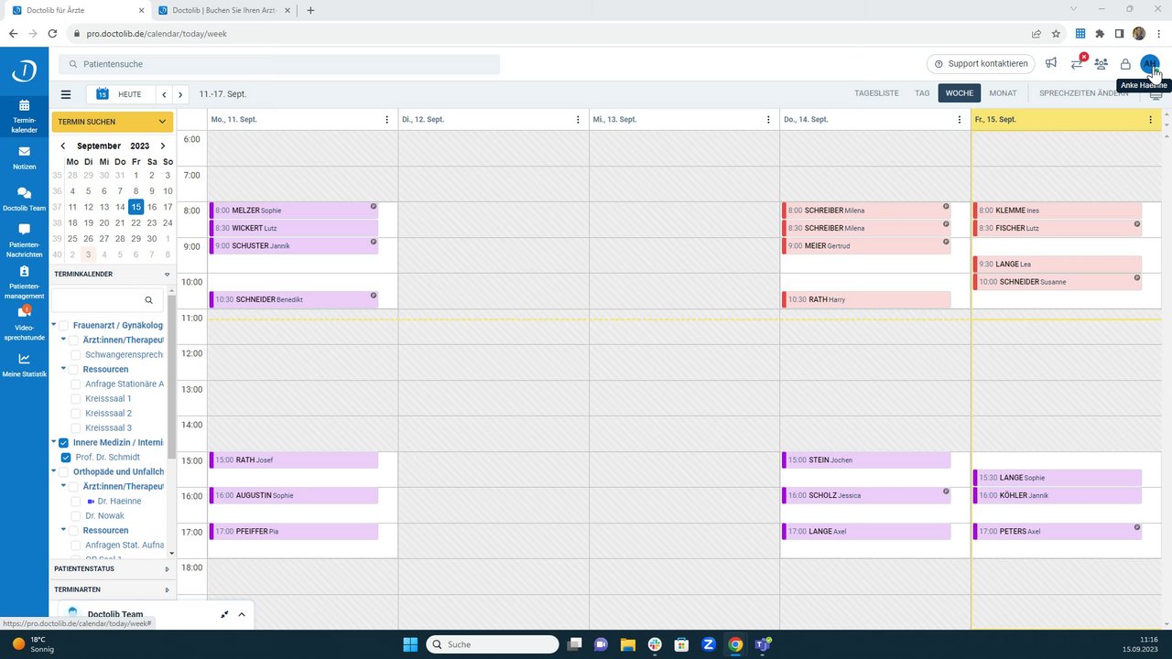Collapse Innere Medizin tree node
1172x659 pixels.
(x=54, y=442)
